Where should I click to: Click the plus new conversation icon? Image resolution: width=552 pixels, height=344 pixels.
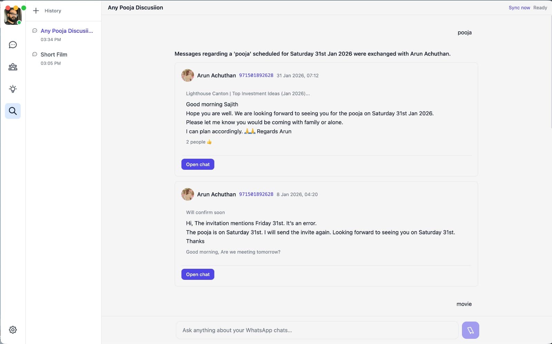36,11
